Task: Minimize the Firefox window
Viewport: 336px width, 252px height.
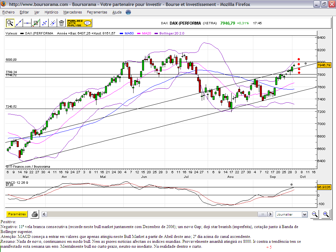Action: click(x=317, y=4)
